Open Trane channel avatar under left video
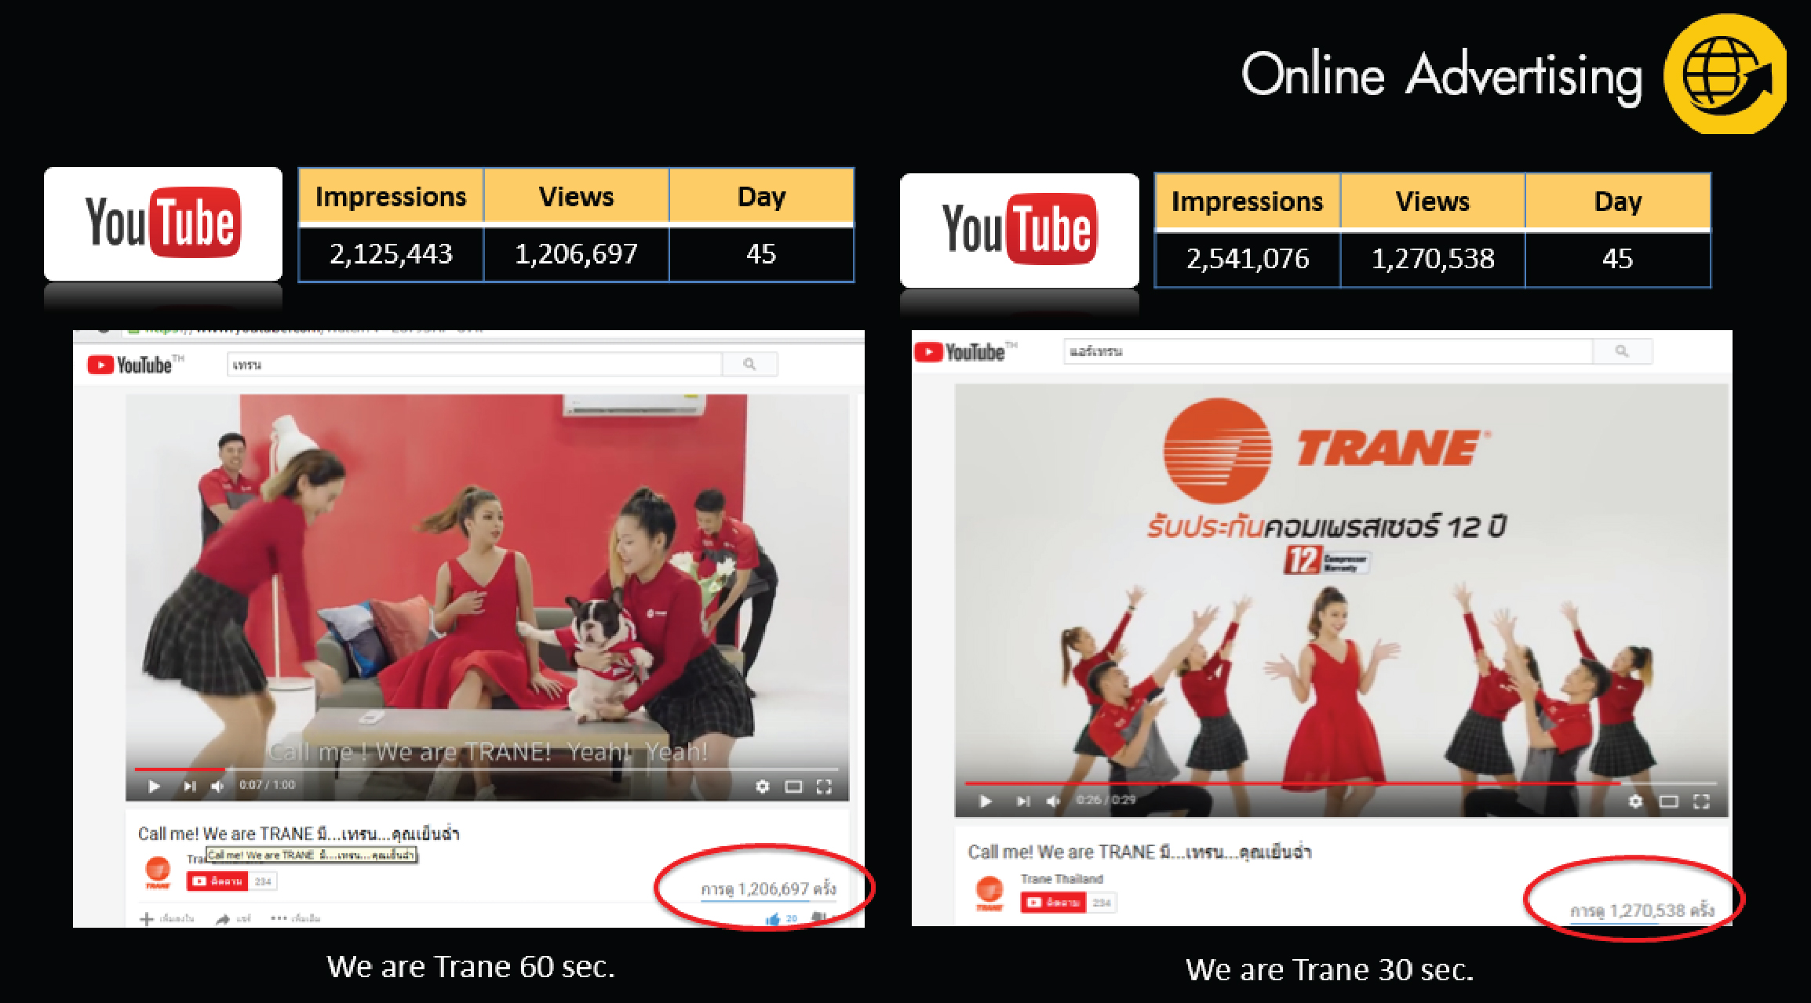Screen dimensions: 1811x1003 point(158,871)
